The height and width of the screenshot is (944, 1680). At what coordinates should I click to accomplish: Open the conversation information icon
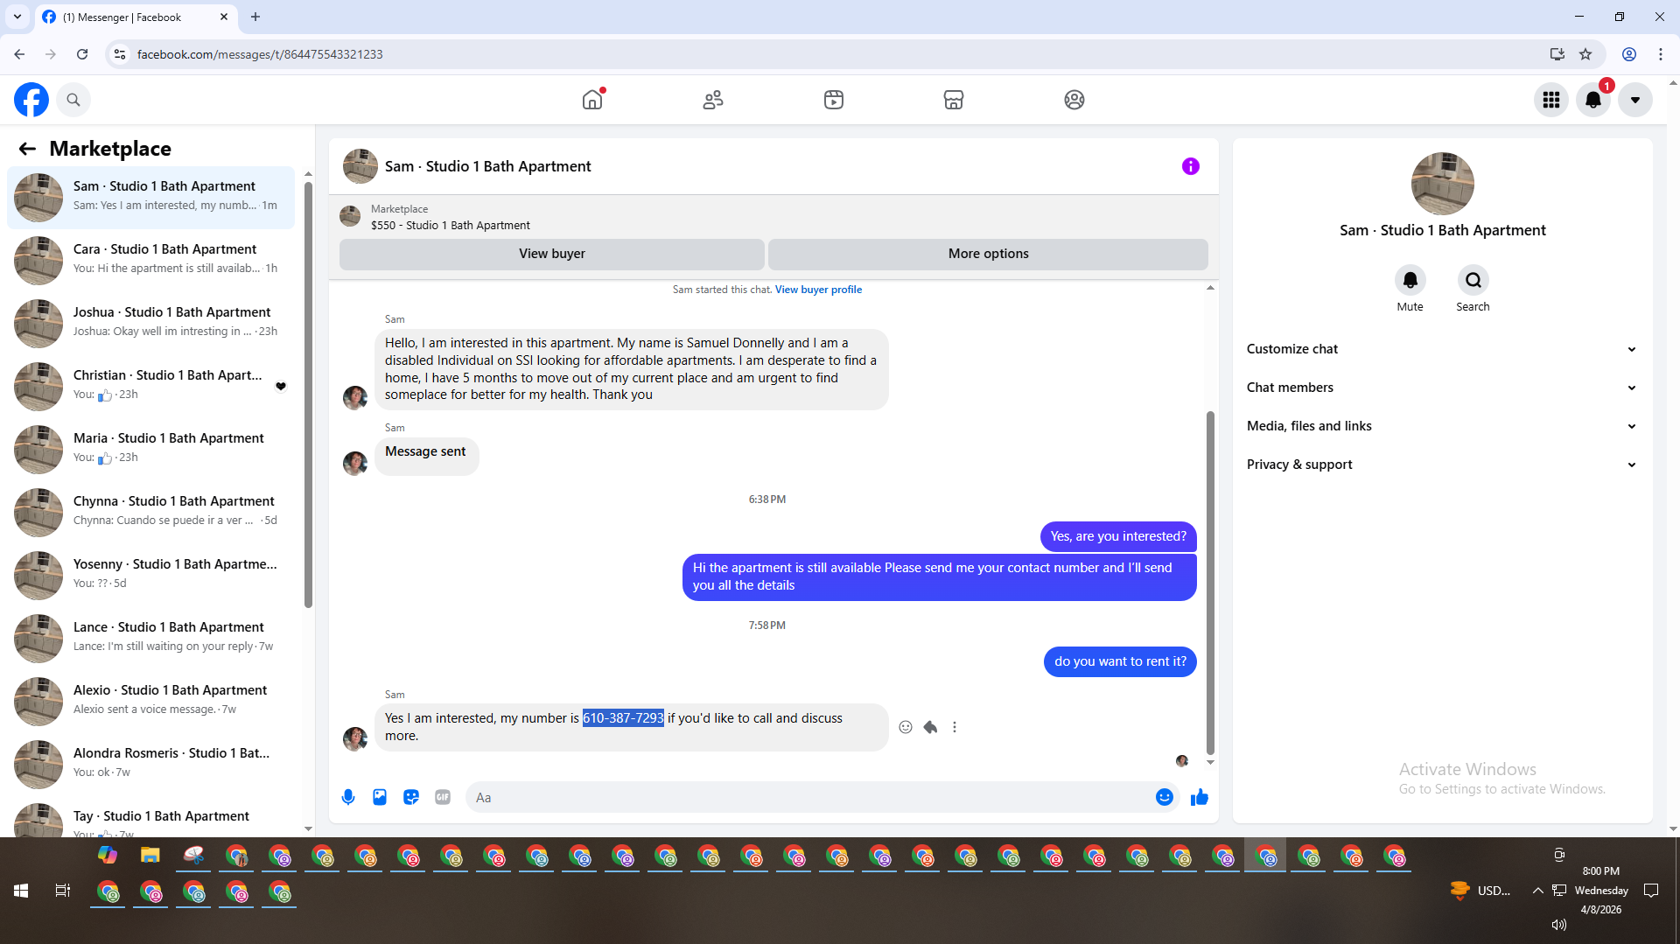tap(1191, 166)
